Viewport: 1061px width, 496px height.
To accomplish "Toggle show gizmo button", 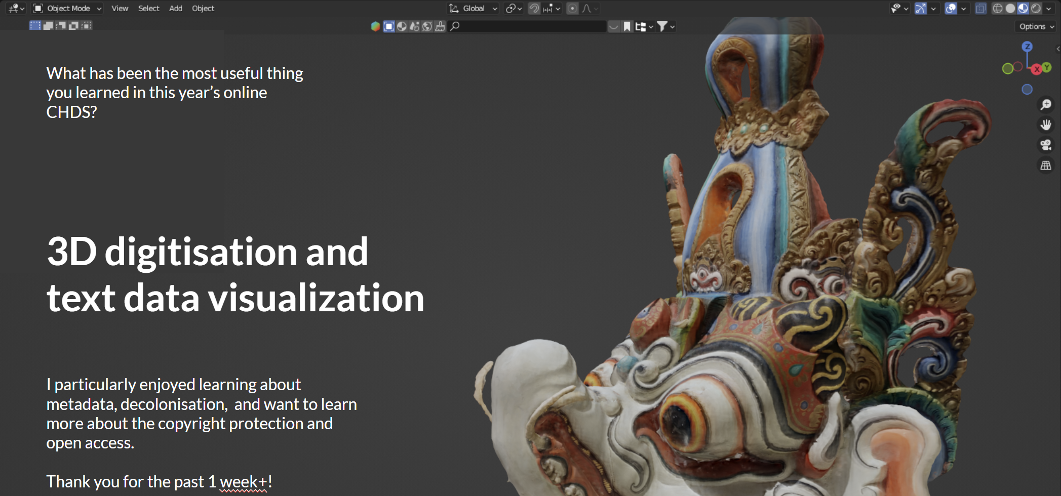I will point(920,9).
